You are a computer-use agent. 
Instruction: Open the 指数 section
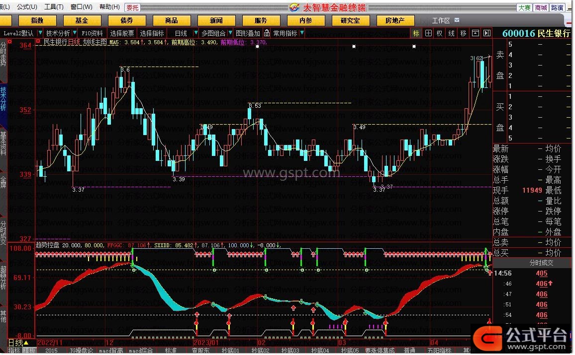coord(37,20)
